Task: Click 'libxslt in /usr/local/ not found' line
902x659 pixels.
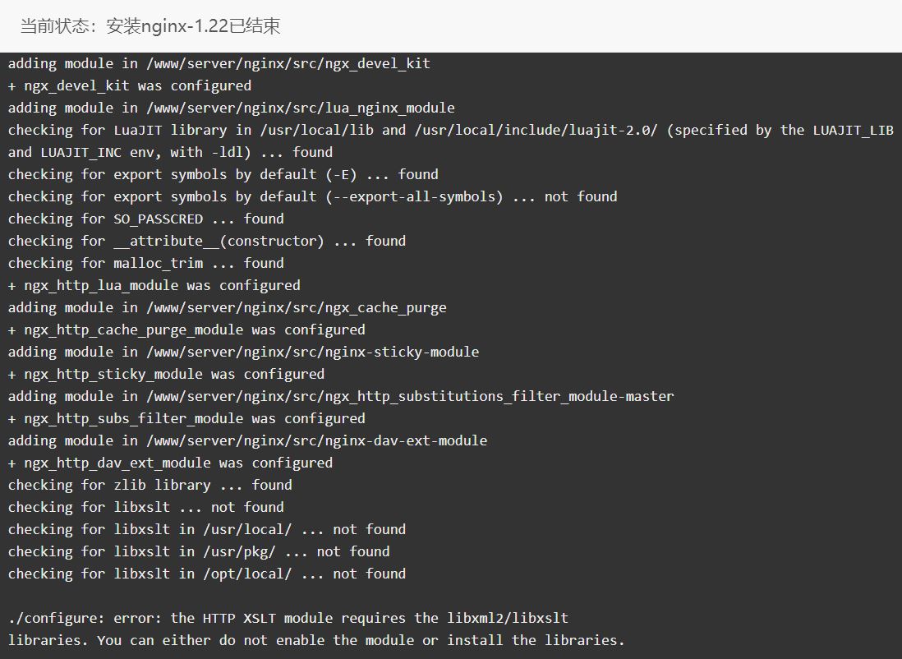Action: point(207,529)
